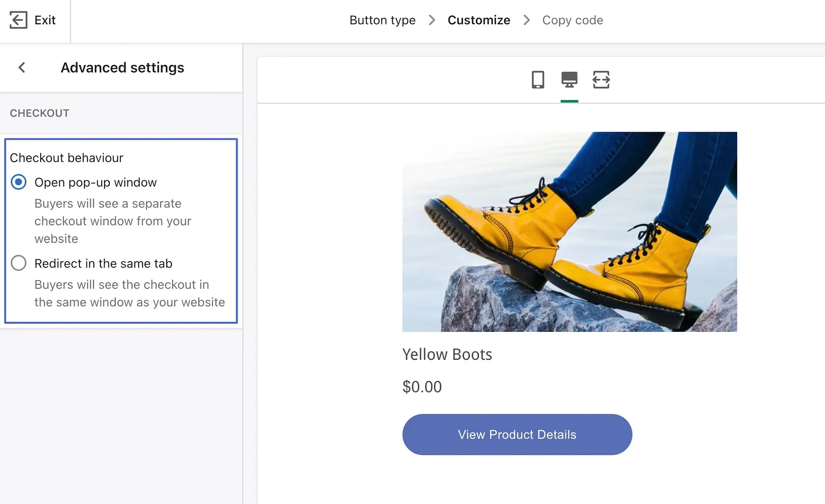825x504 pixels.
Task: Open the Customize step
Action: coord(479,20)
